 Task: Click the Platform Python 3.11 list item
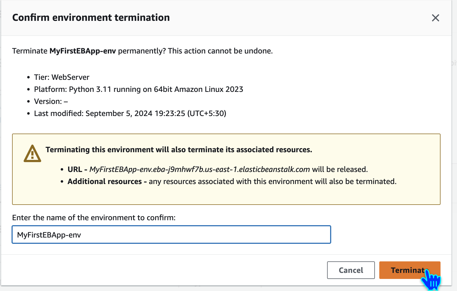pyautogui.click(x=138, y=89)
